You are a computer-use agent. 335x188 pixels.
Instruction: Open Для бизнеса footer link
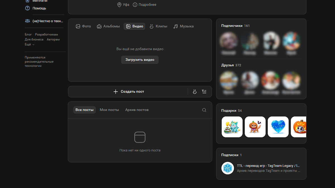34,40
